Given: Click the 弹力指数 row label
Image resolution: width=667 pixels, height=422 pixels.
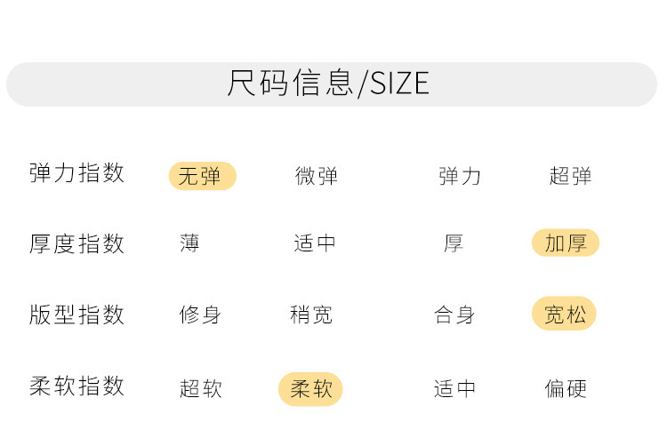Looking at the screenshot, I should (77, 173).
